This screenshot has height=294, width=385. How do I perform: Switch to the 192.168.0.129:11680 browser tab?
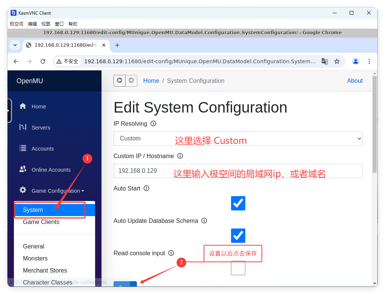66,45
